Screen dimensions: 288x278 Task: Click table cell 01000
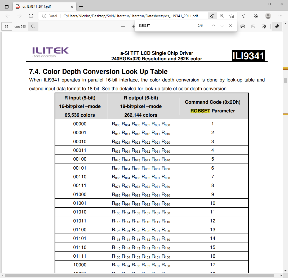tap(80, 194)
